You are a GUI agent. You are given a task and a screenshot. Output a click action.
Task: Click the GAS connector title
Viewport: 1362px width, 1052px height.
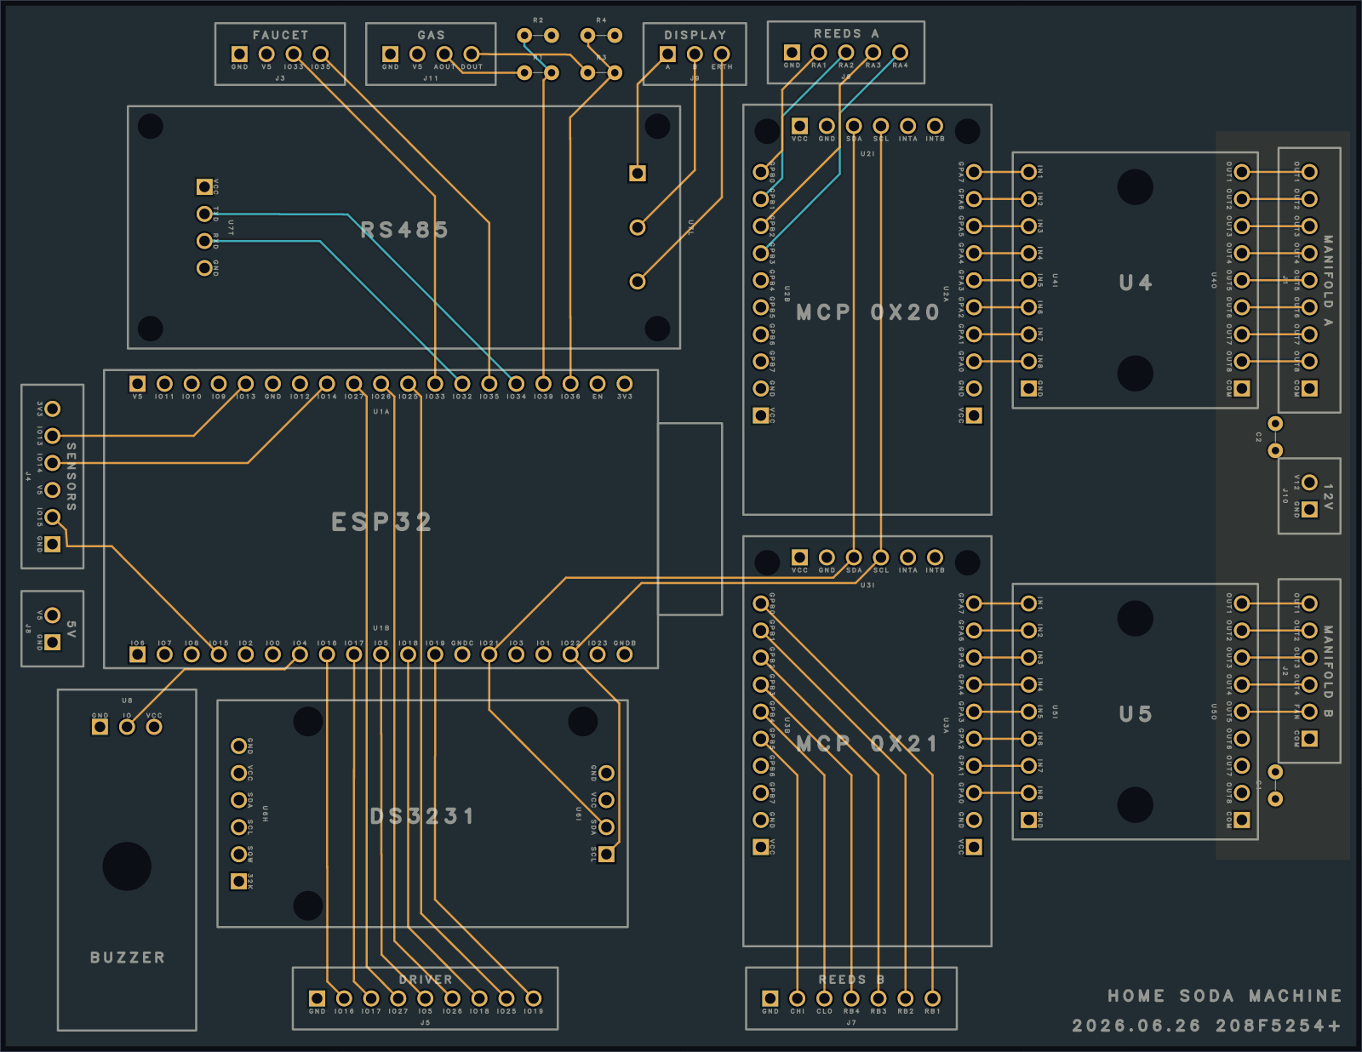pos(431,35)
